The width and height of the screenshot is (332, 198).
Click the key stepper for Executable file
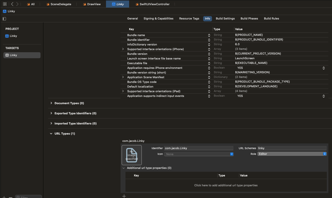point(209,63)
